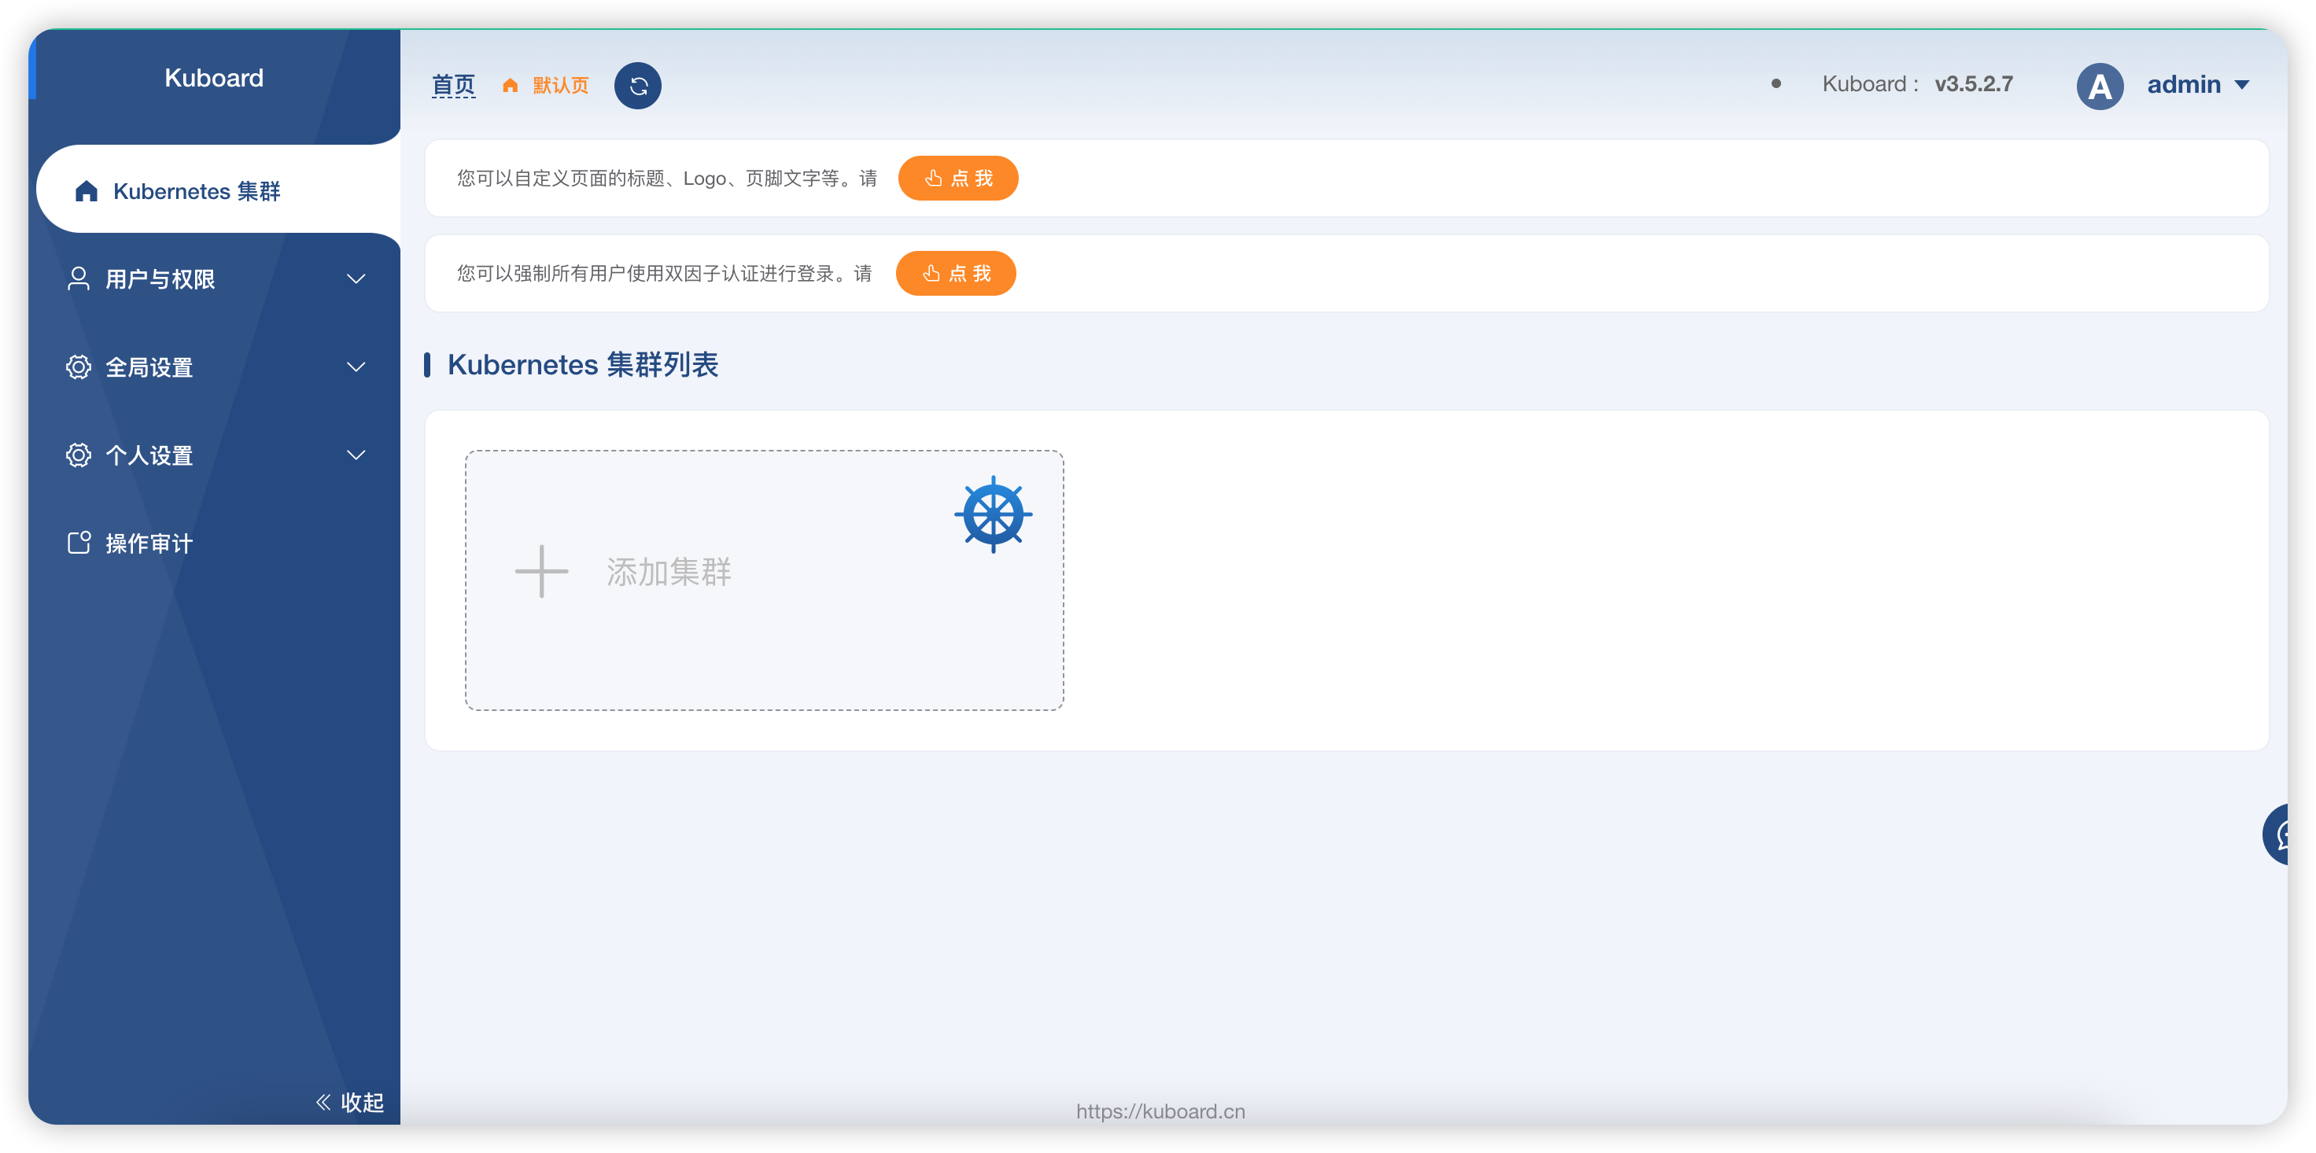Click the audit icon beside 操作审计
Viewport: 2316px width, 1153px height.
(78, 542)
